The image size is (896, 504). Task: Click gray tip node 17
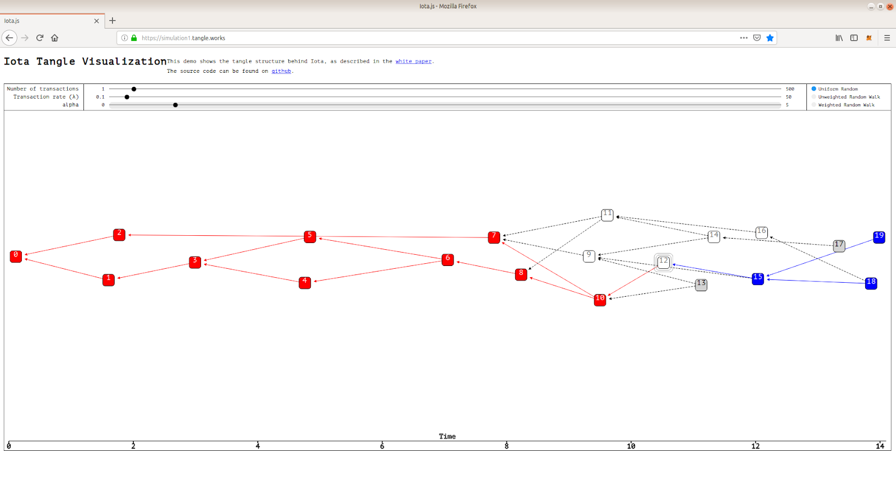click(839, 246)
